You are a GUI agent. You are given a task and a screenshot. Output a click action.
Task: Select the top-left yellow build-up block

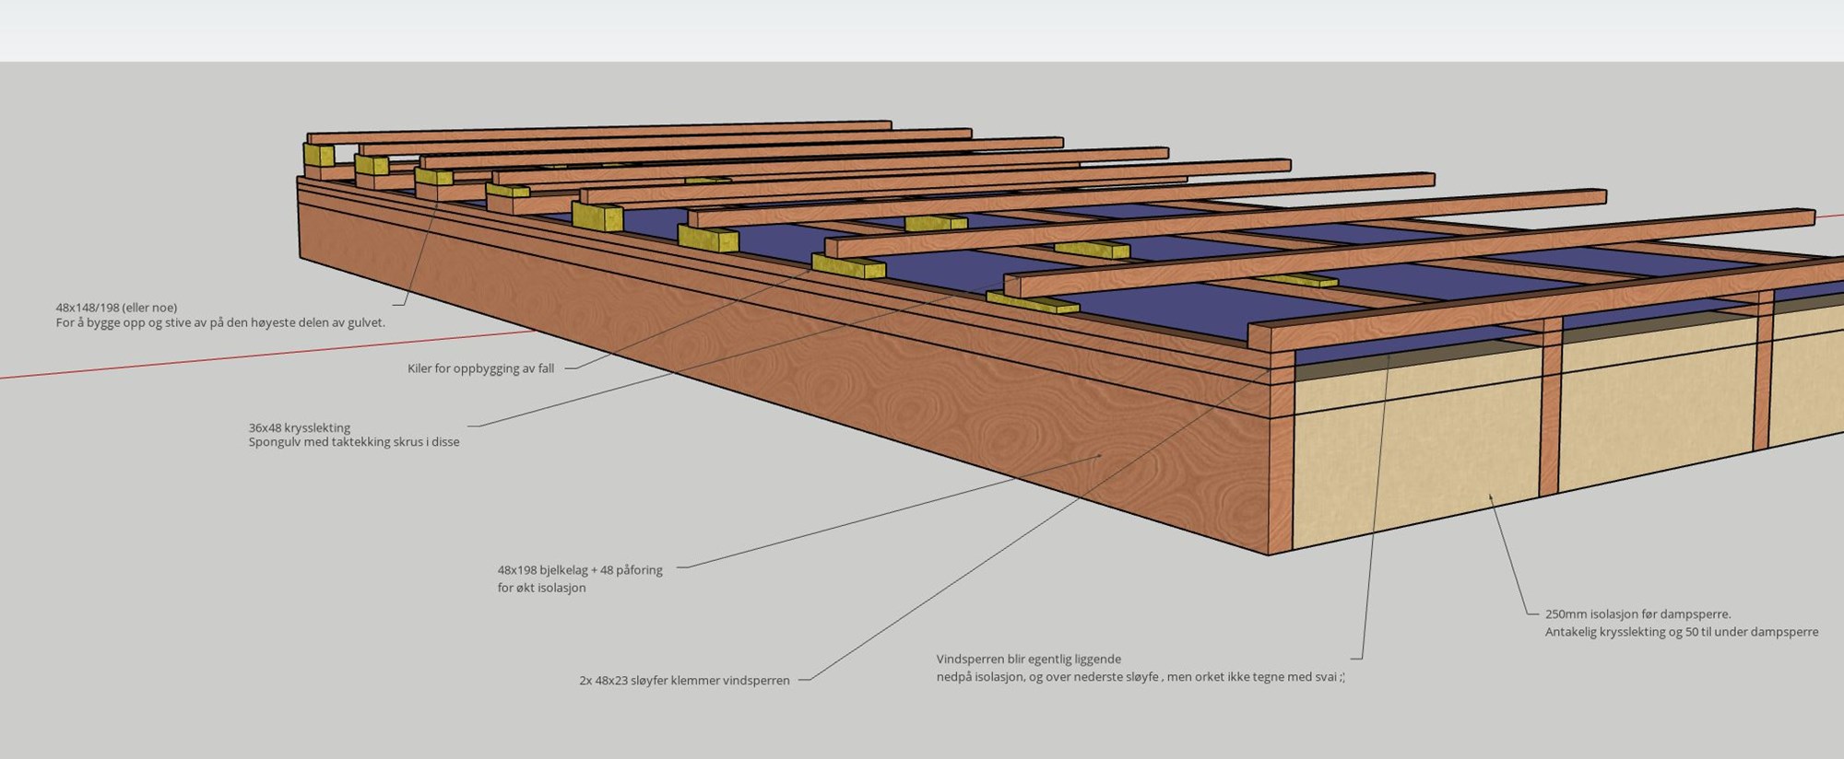321,154
